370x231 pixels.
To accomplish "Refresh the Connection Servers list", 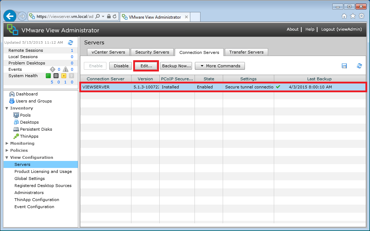I will tap(359, 65).
